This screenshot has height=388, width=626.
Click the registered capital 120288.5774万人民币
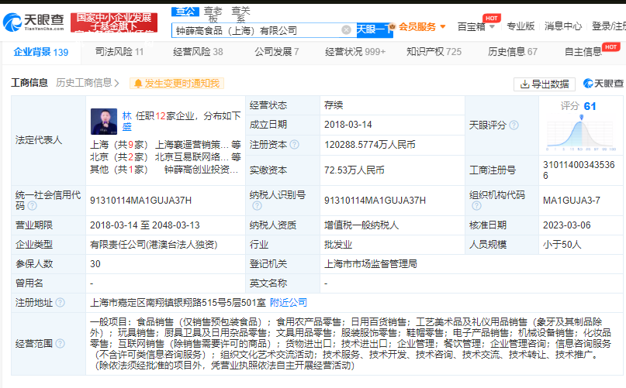pos(370,145)
